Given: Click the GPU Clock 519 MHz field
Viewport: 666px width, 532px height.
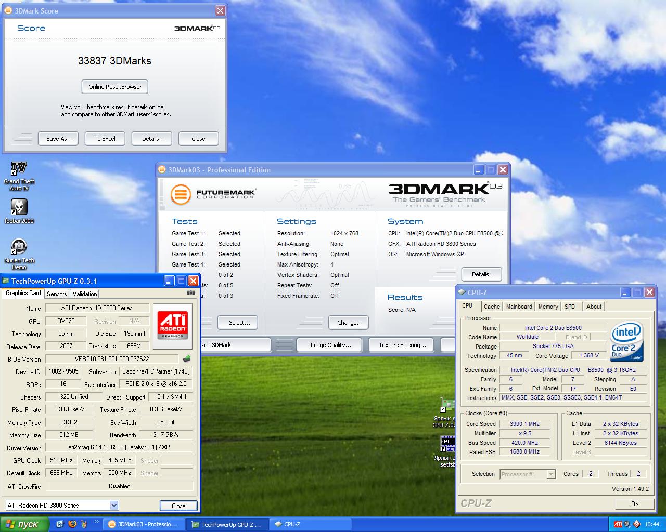Looking at the screenshot, I should pos(61,460).
